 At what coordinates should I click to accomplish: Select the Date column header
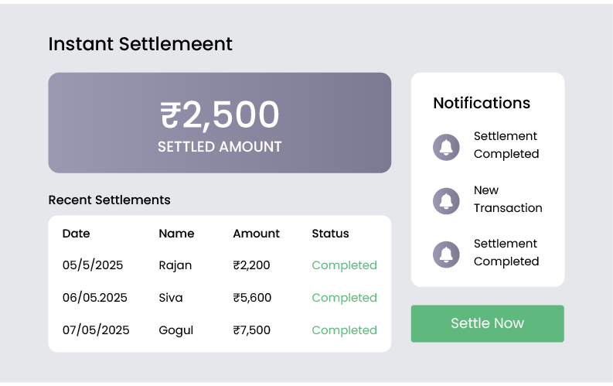coord(76,234)
